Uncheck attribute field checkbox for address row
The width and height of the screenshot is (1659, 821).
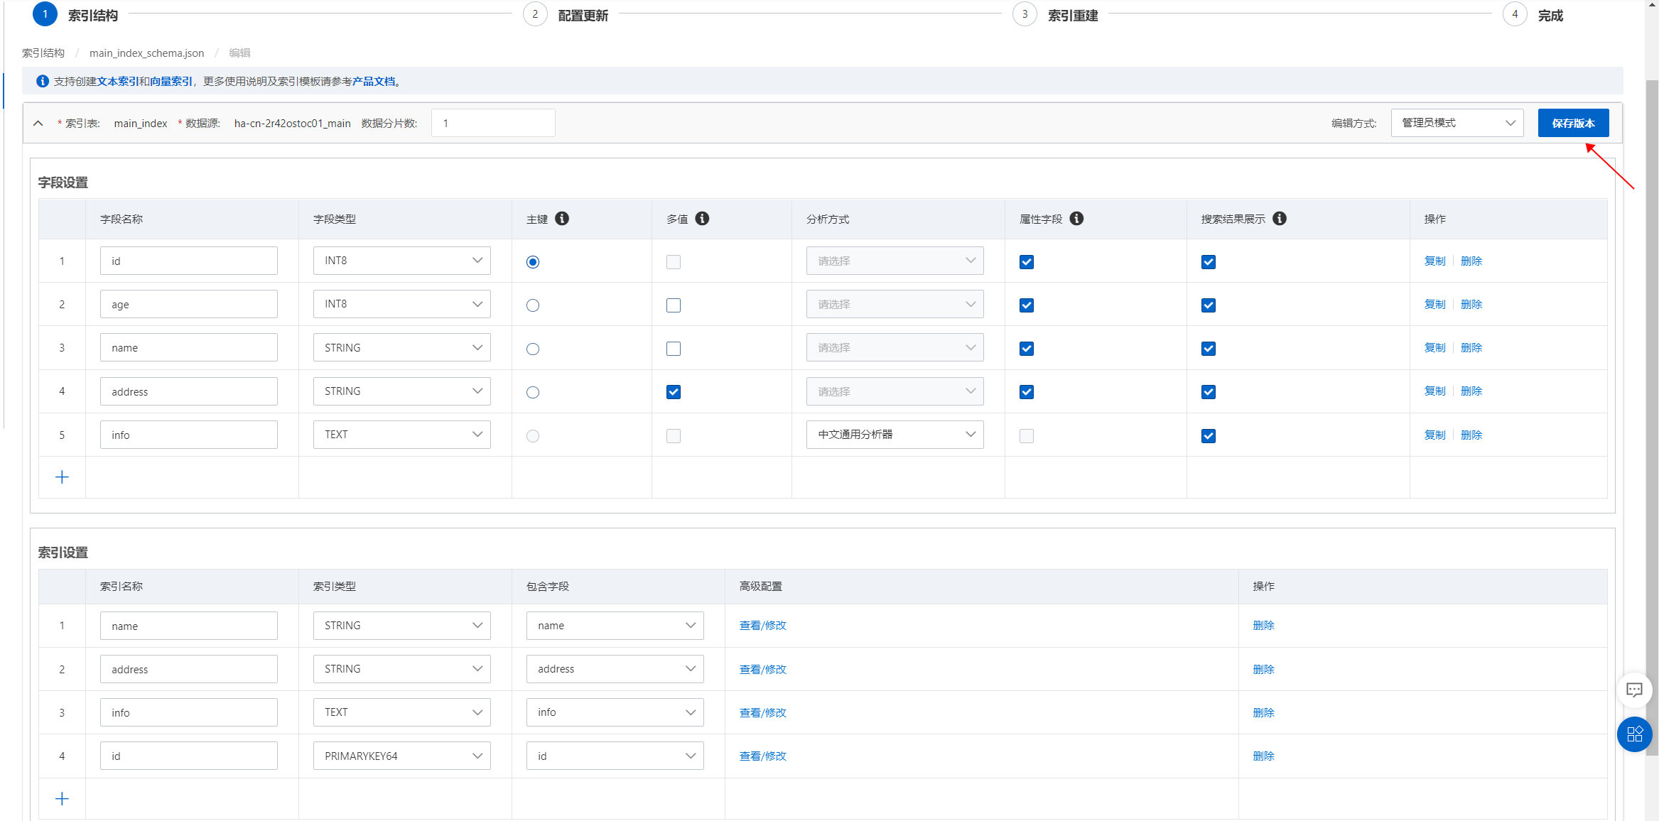coord(1027,392)
